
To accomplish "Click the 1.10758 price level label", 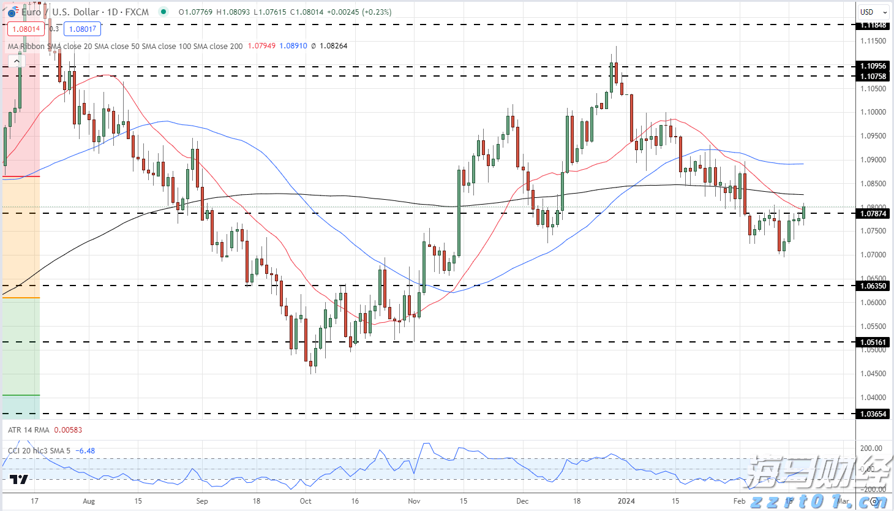I will coord(873,77).
